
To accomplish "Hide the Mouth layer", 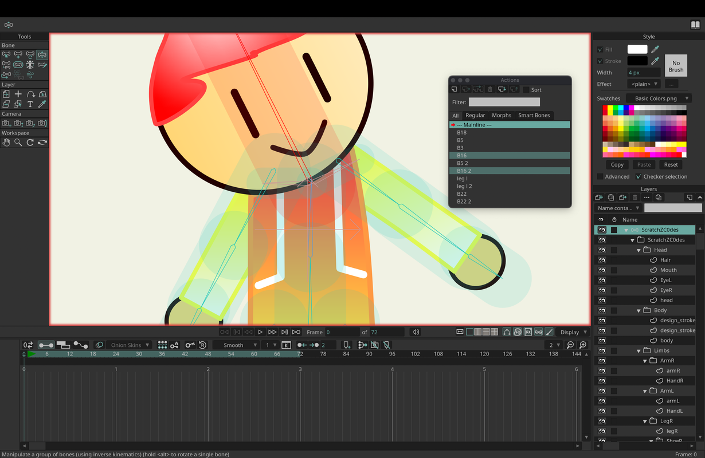I will coord(602,270).
